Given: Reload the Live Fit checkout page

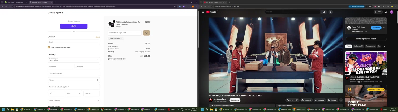Looking at the screenshot, I should [x=10, y=7].
